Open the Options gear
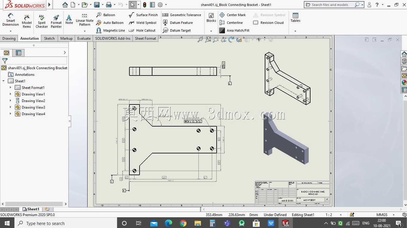 160,5
